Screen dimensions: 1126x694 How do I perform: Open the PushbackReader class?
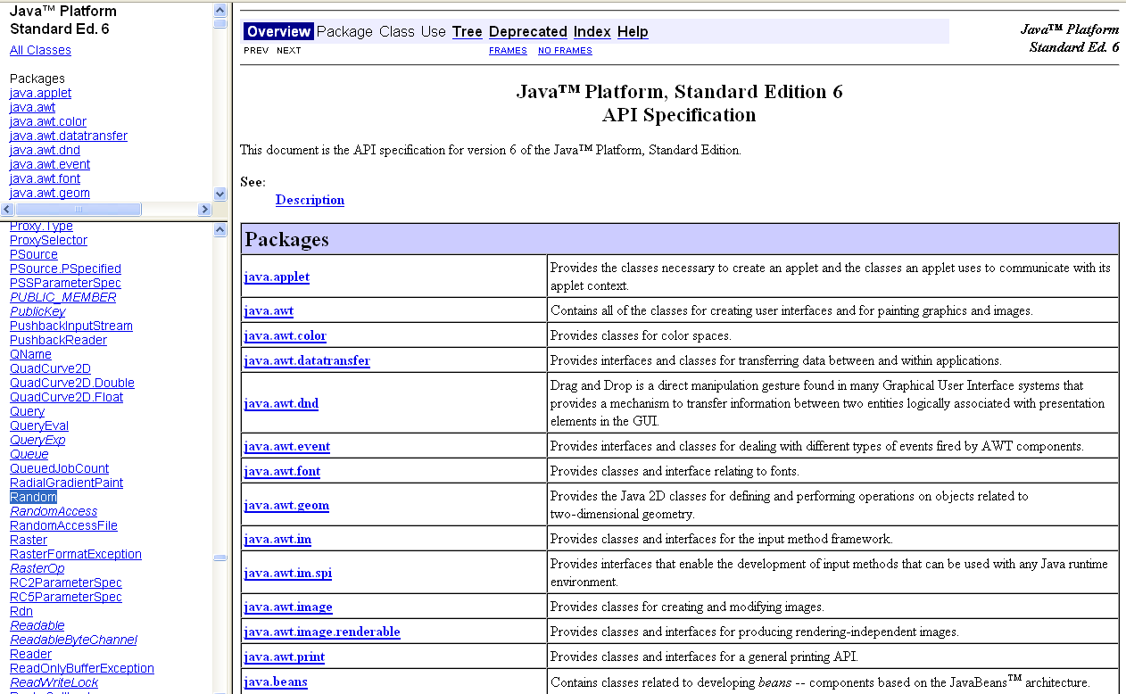[x=58, y=340]
